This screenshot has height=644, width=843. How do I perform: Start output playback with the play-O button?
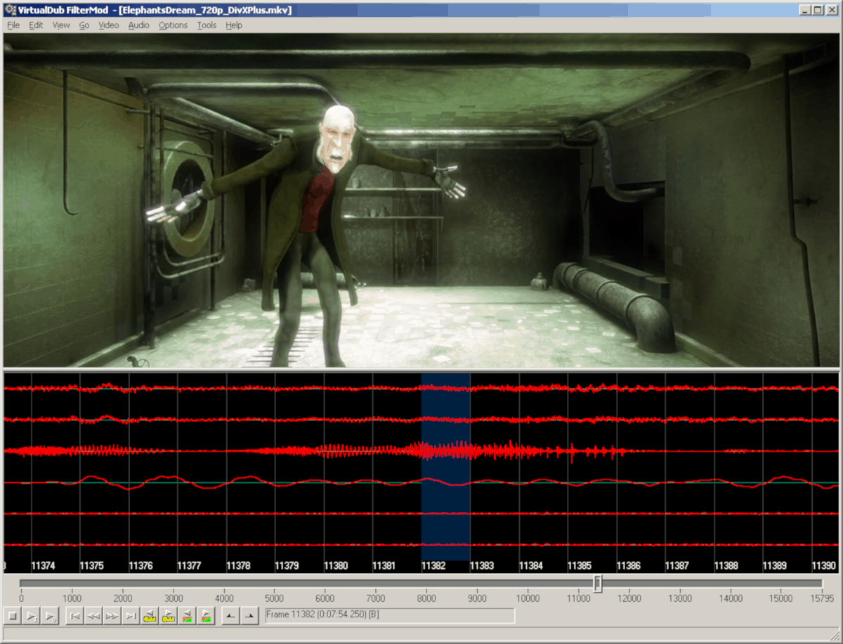tap(49, 616)
